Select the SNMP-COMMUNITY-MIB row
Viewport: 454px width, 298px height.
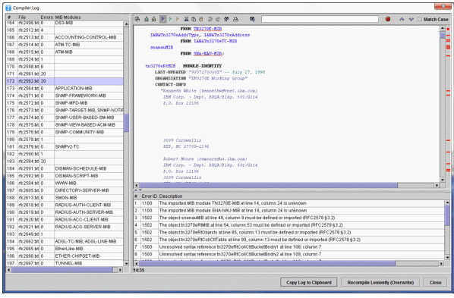click(65, 132)
